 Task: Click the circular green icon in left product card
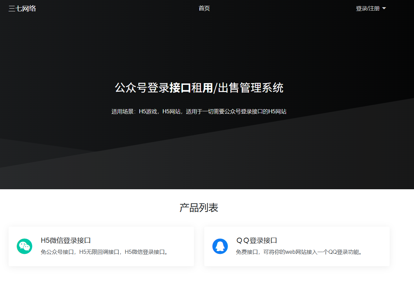click(x=24, y=246)
